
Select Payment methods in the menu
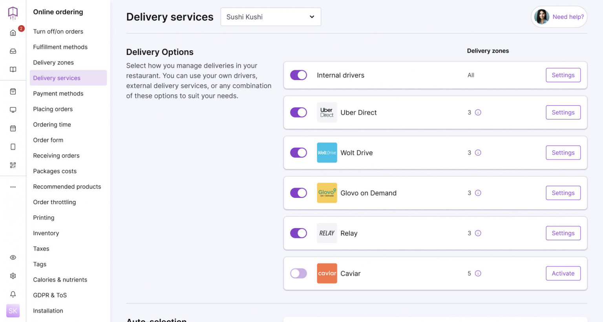pyautogui.click(x=58, y=93)
